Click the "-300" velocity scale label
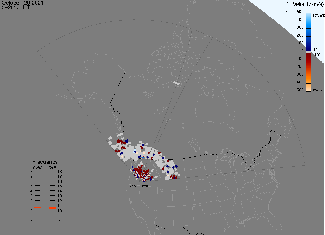This screenshot has height=235, width=325. pyautogui.click(x=299, y=74)
